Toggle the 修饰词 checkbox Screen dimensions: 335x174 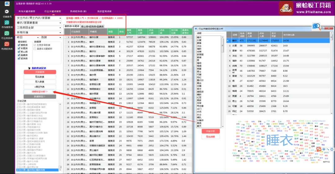[x=19, y=59]
